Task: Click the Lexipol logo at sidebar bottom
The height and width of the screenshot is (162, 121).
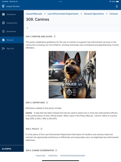Action: (x=7, y=149)
